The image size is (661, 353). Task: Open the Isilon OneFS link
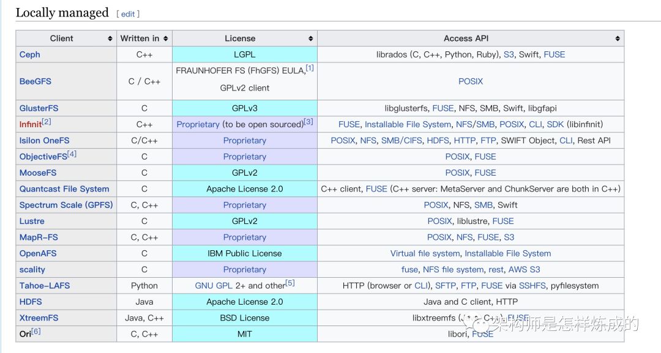point(44,140)
